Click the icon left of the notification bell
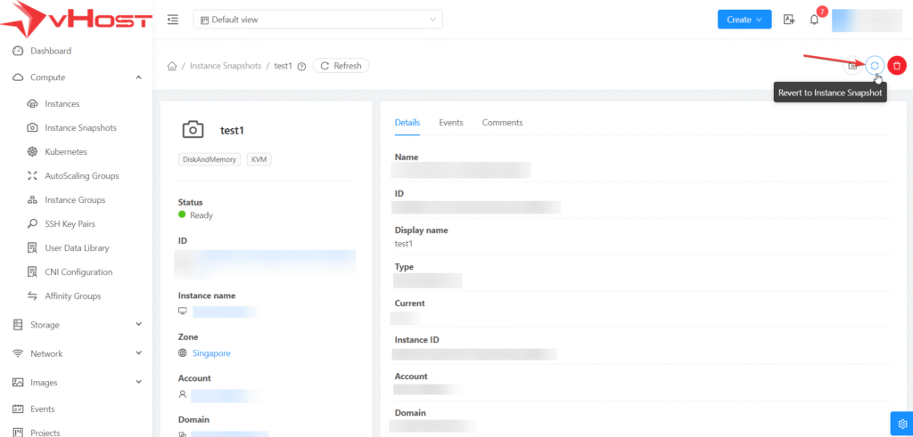This screenshot has height=437, width=913. [788, 20]
